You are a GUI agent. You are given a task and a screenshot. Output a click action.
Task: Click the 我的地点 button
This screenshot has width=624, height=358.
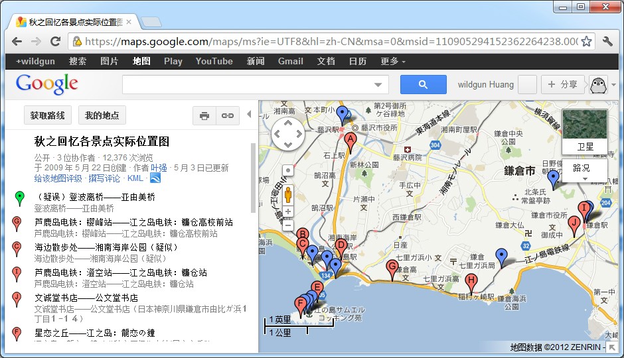point(102,115)
